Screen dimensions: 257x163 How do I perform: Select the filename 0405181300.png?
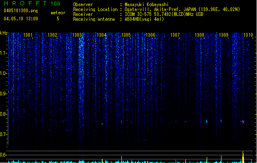(x=21, y=11)
